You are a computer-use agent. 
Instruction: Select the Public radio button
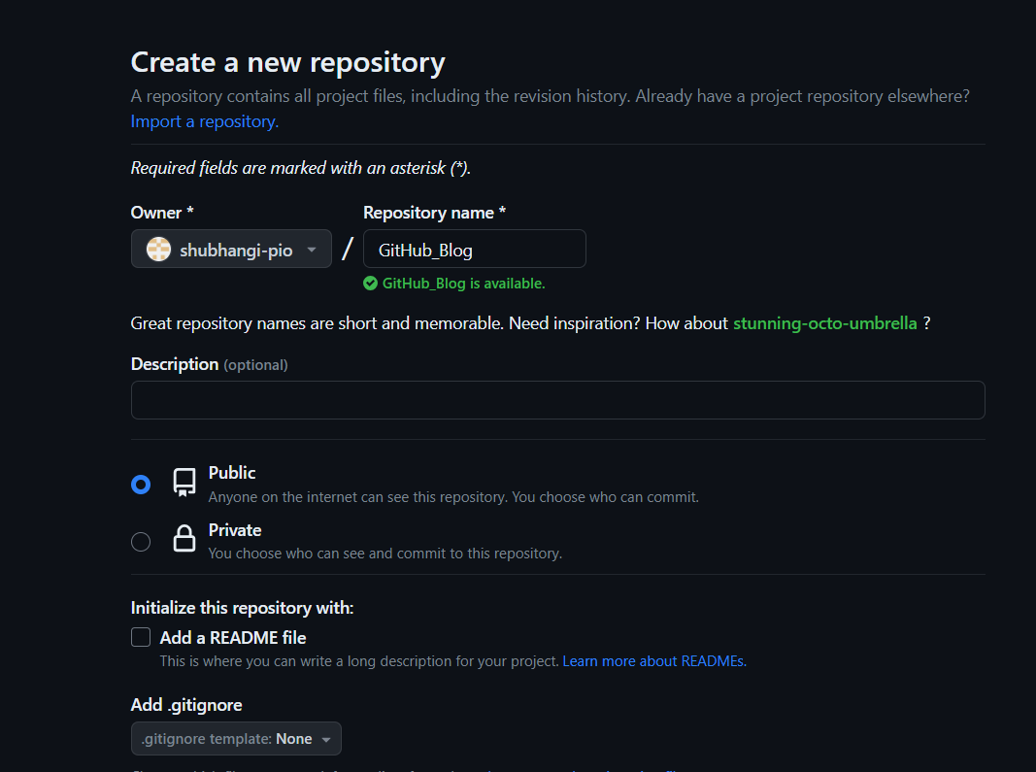(x=141, y=485)
